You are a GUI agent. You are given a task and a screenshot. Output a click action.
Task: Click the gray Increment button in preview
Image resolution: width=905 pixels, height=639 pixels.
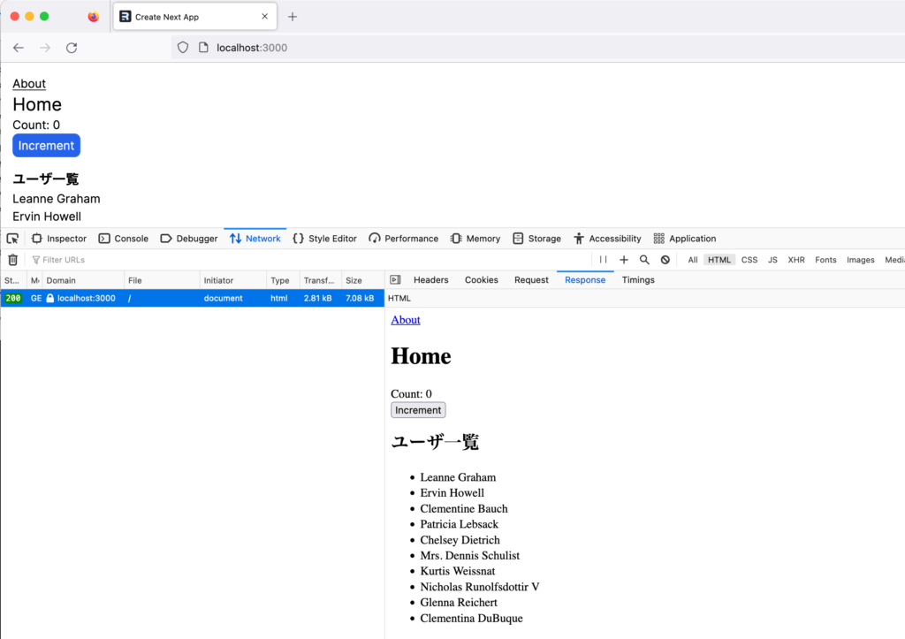(418, 410)
